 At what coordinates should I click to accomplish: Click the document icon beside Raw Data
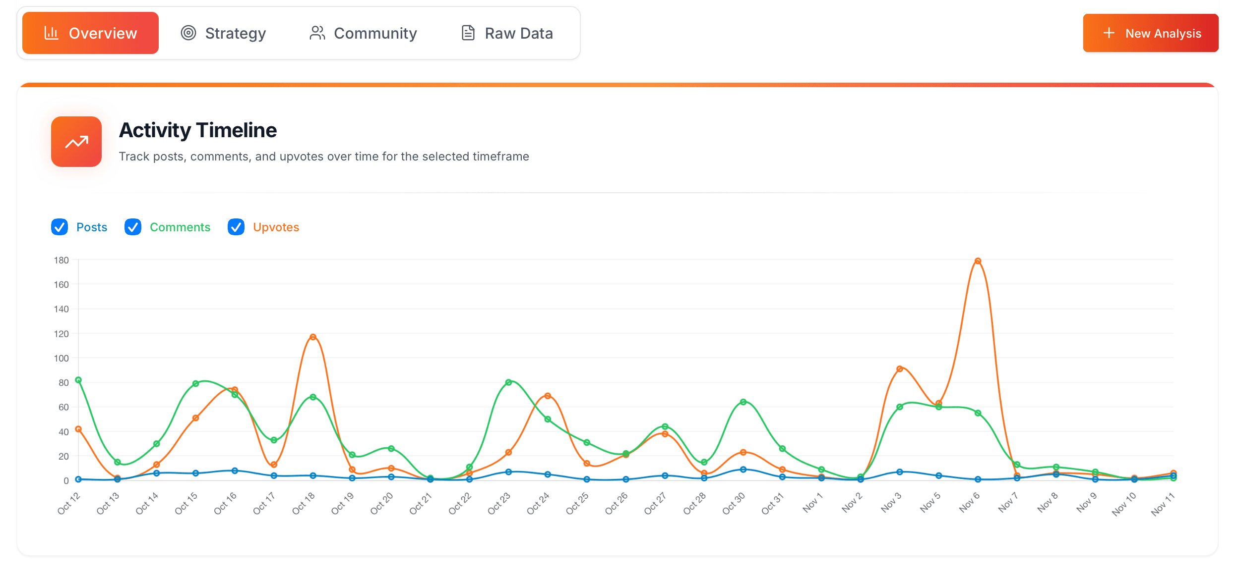point(468,33)
